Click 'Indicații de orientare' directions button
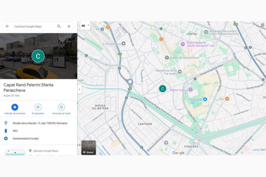Image resolution: width=266 pixels, height=177 pixels. pyautogui.click(x=15, y=109)
